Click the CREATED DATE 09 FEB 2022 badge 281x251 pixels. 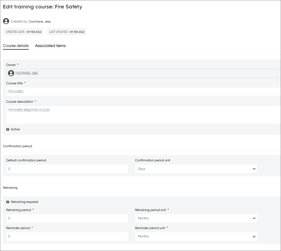(23, 32)
